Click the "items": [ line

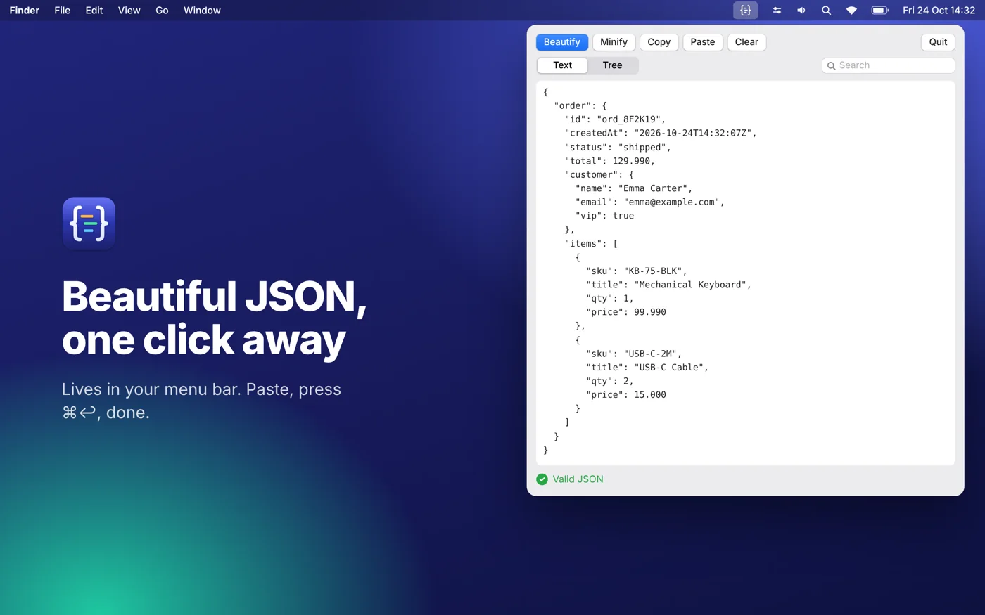pos(591,243)
